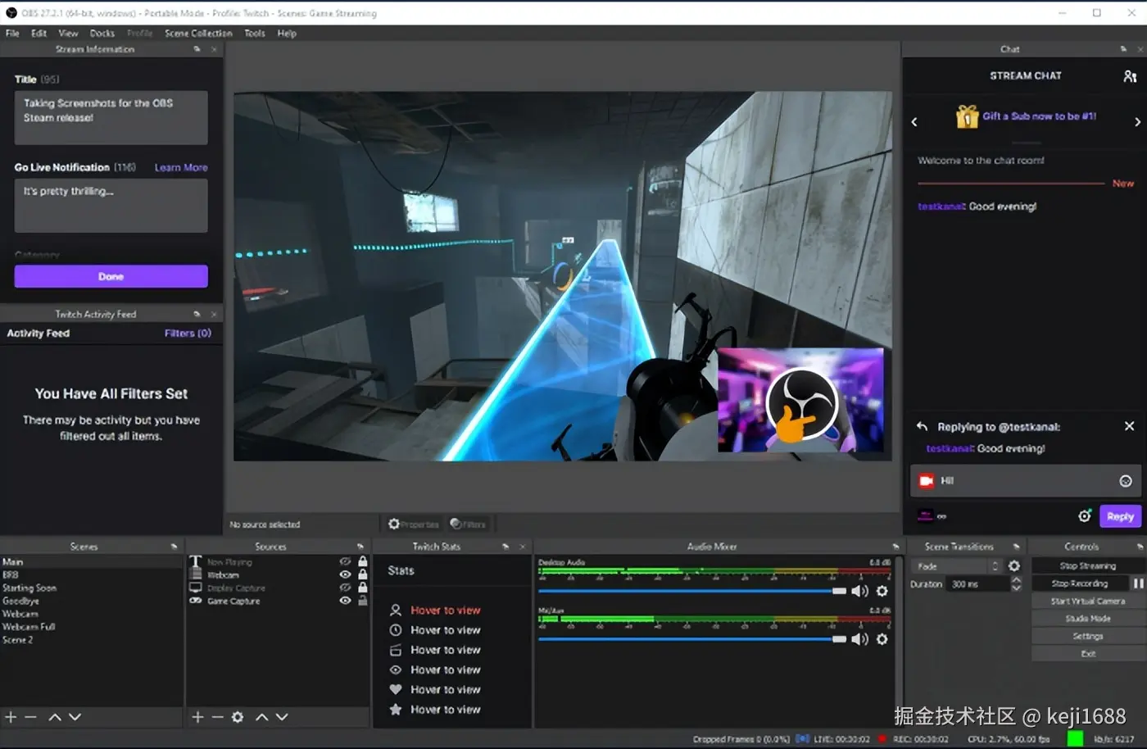Open the Tools menu
The height and width of the screenshot is (749, 1147).
(x=255, y=34)
